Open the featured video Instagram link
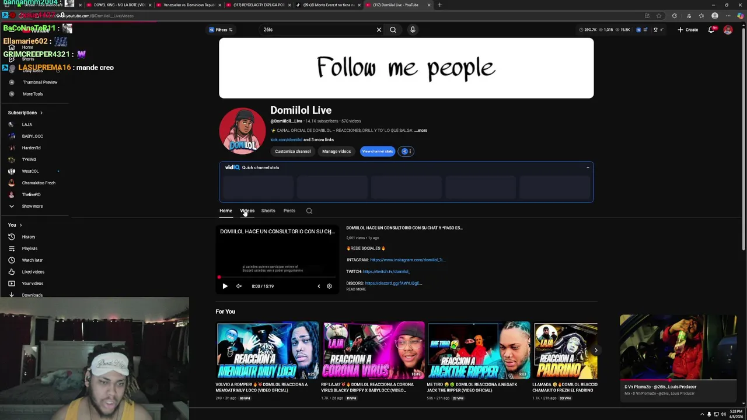Image resolution: width=747 pixels, height=420 pixels. 407,260
